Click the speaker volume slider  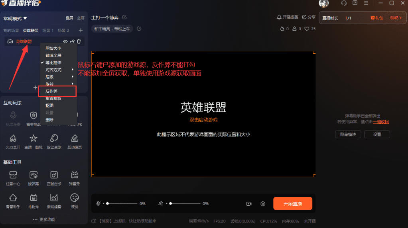[185, 204]
